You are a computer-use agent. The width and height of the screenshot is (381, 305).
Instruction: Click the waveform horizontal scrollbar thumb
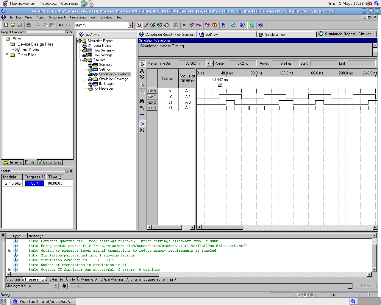point(222,227)
